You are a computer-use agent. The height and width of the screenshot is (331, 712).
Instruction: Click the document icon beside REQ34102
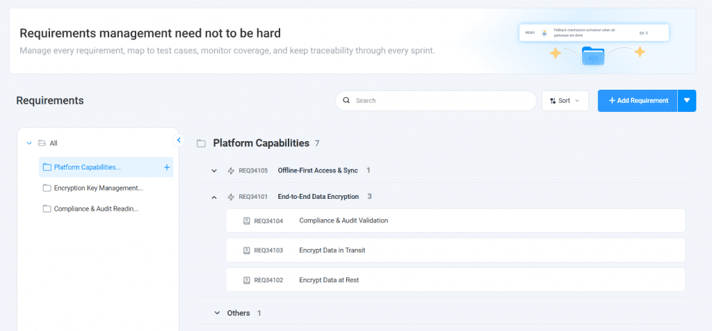tap(246, 280)
